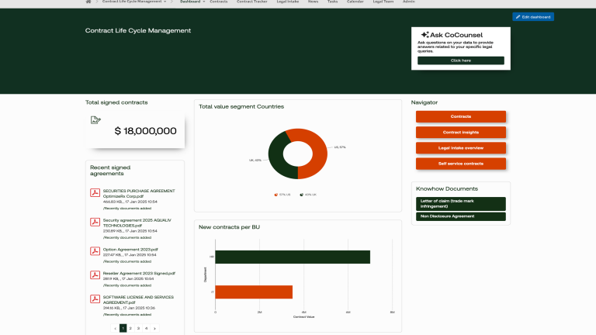Click PDF icon for Reseller Agreement 2023 Signed
Image resolution: width=596 pixels, height=335 pixels.
[x=95, y=275]
